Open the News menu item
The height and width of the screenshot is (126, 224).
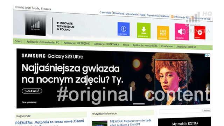coord(126,45)
